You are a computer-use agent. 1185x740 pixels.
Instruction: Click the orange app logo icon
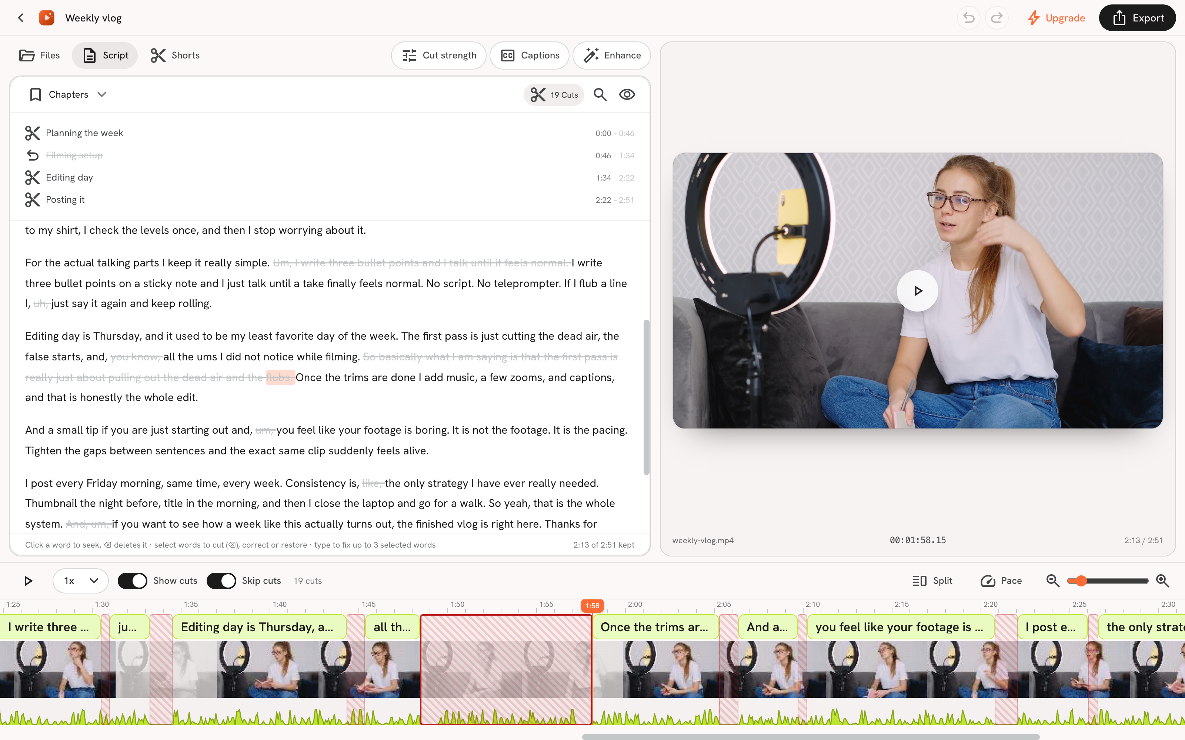click(x=47, y=18)
